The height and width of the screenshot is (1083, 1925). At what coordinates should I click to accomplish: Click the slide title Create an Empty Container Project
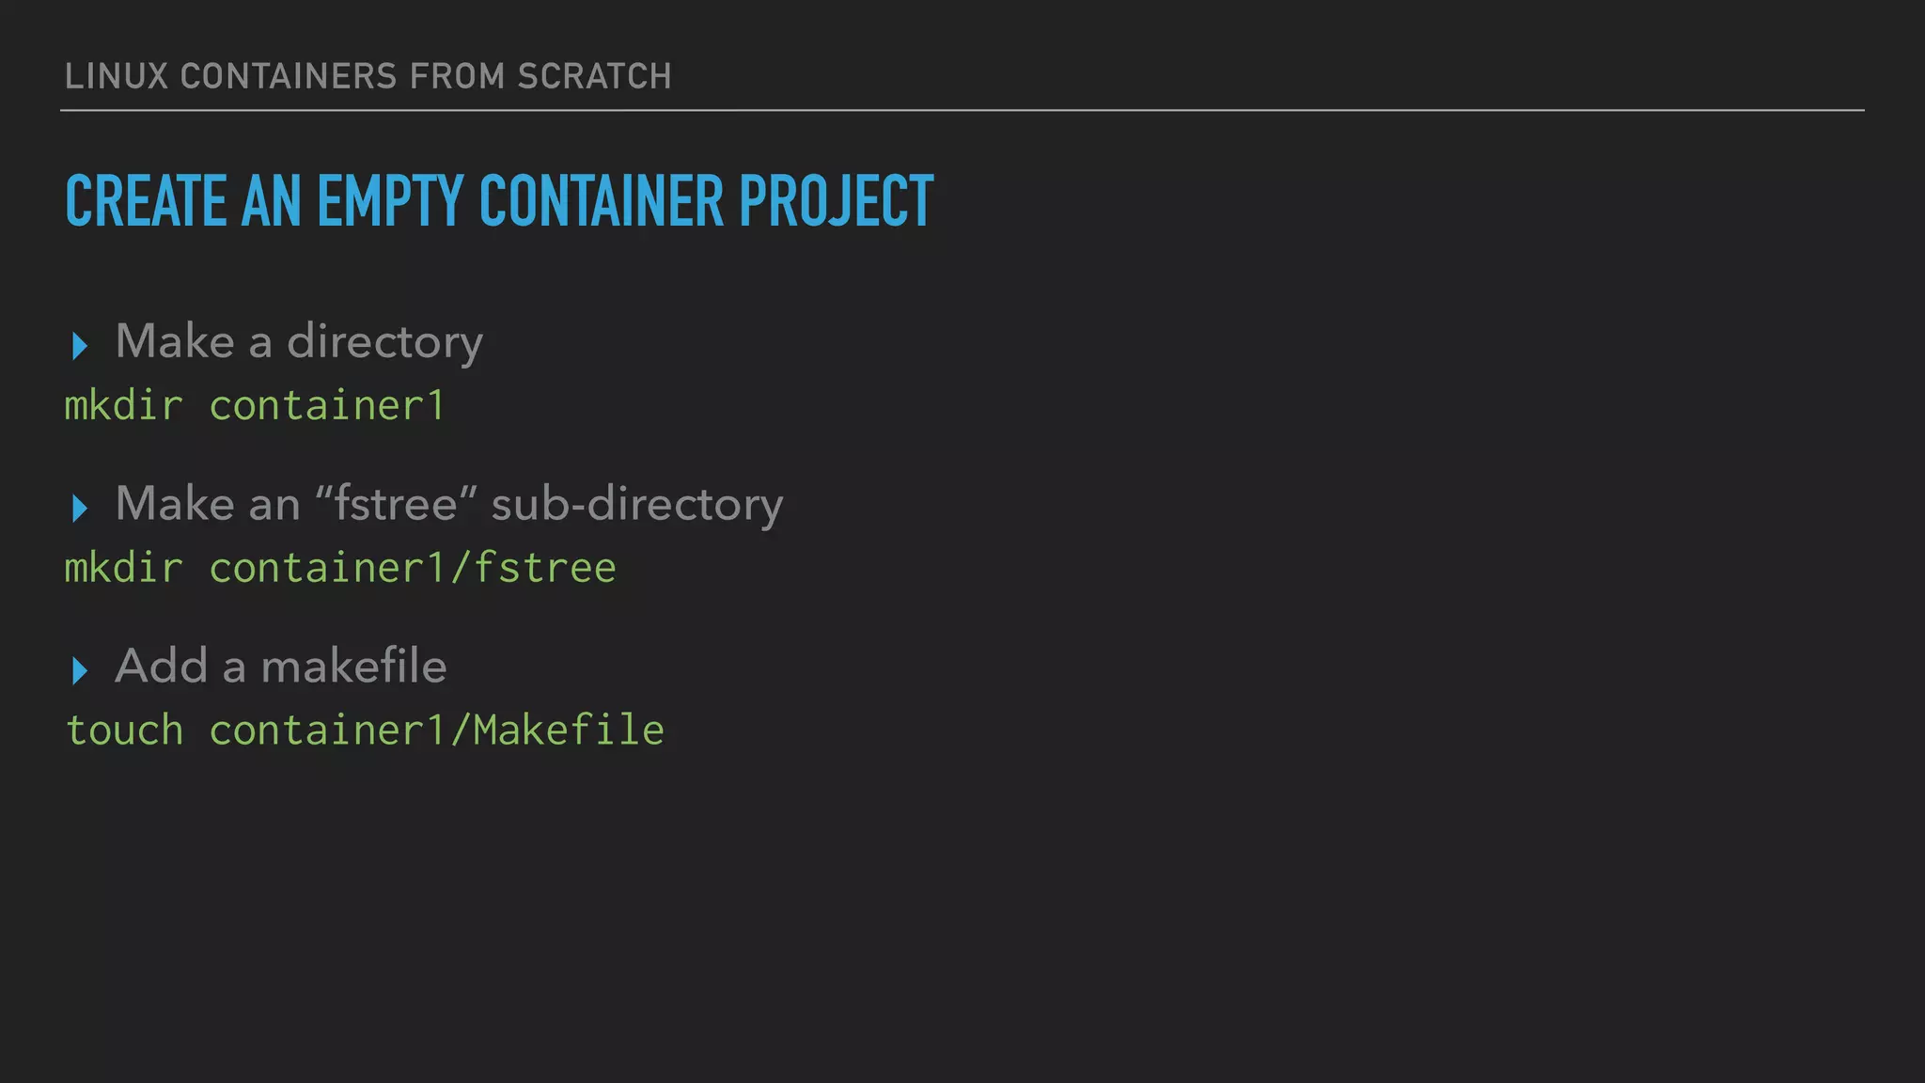pyautogui.click(x=499, y=201)
